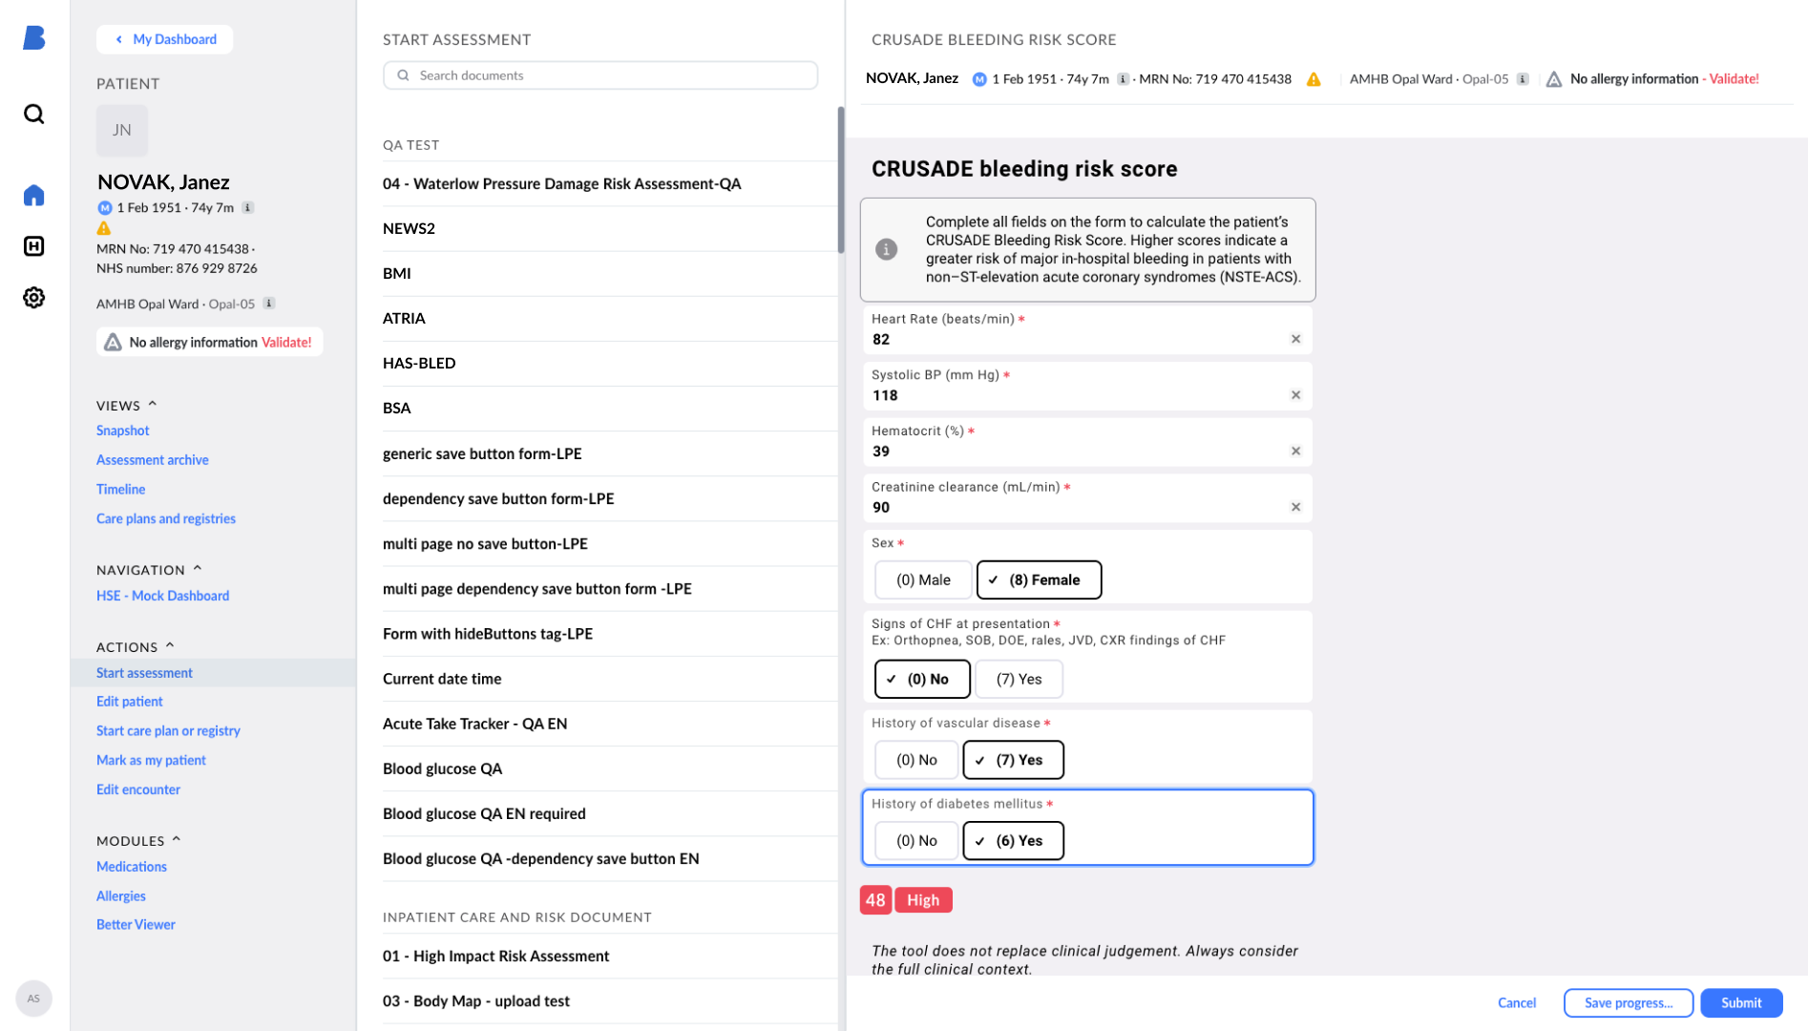Image resolution: width=1808 pixels, height=1031 pixels.
Task: Open HAS-BLED assessment from the list
Action: (x=419, y=363)
